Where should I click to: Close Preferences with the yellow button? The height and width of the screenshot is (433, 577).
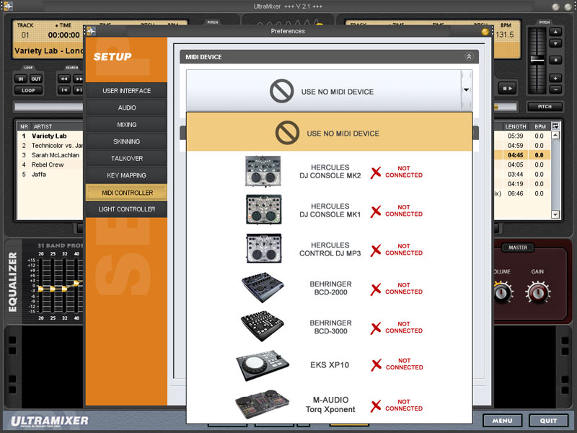(485, 32)
